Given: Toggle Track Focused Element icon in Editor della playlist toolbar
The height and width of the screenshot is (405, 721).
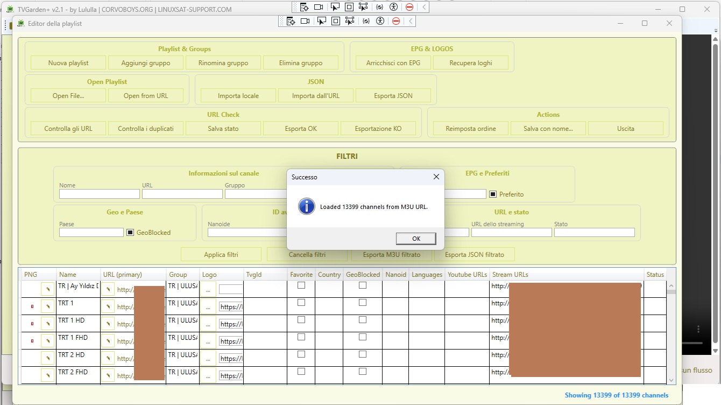Looking at the screenshot, I should pos(350,21).
